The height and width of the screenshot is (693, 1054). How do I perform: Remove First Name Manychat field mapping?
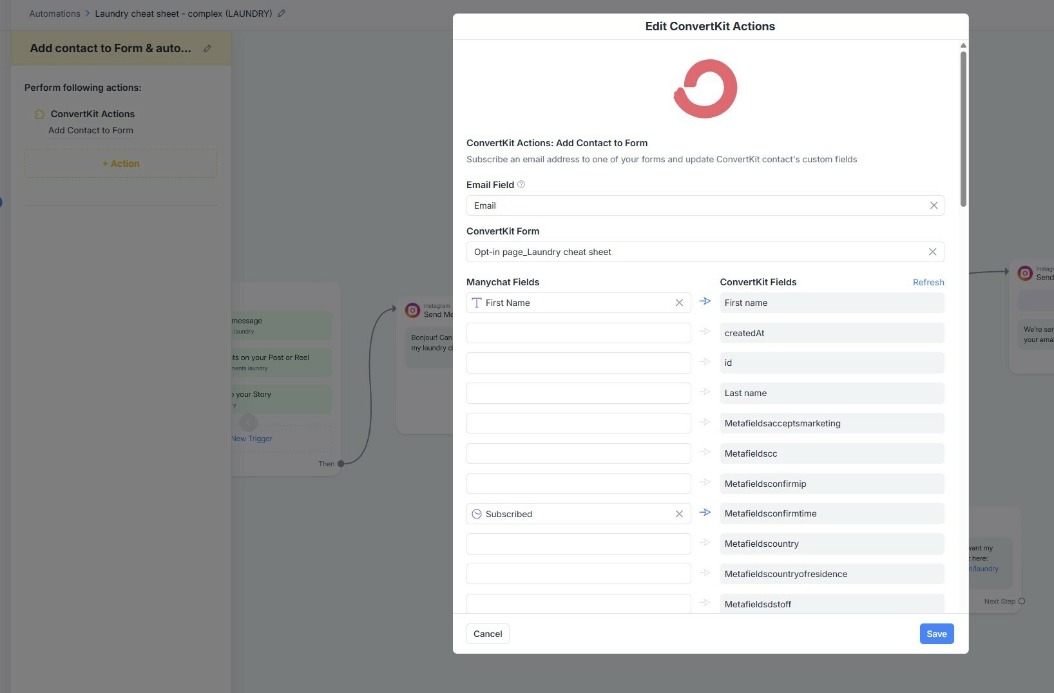pyautogui.click(x=679, y=303)
